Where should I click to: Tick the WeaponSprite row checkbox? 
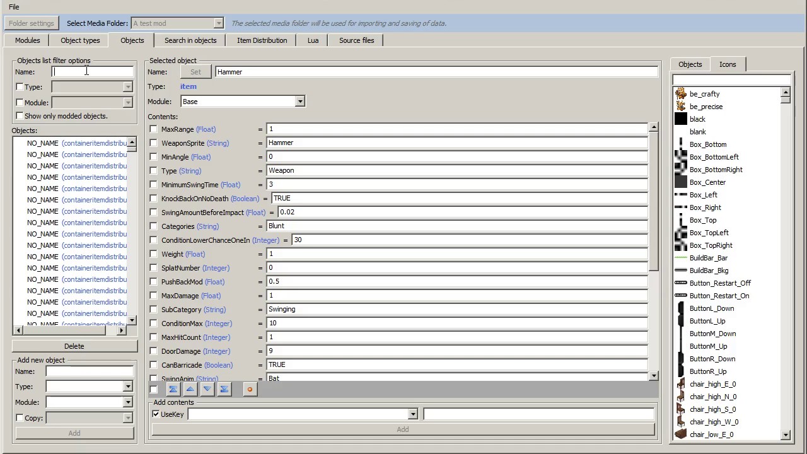click(153, 143)
